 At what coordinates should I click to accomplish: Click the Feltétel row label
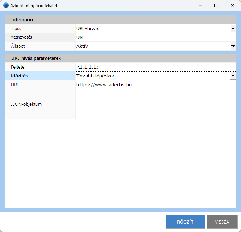19,67
